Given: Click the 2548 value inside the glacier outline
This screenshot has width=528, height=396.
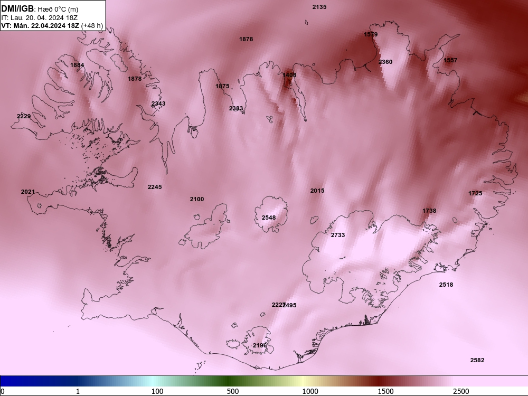Looking at the screenshot, I should click(x=268, y=218).
